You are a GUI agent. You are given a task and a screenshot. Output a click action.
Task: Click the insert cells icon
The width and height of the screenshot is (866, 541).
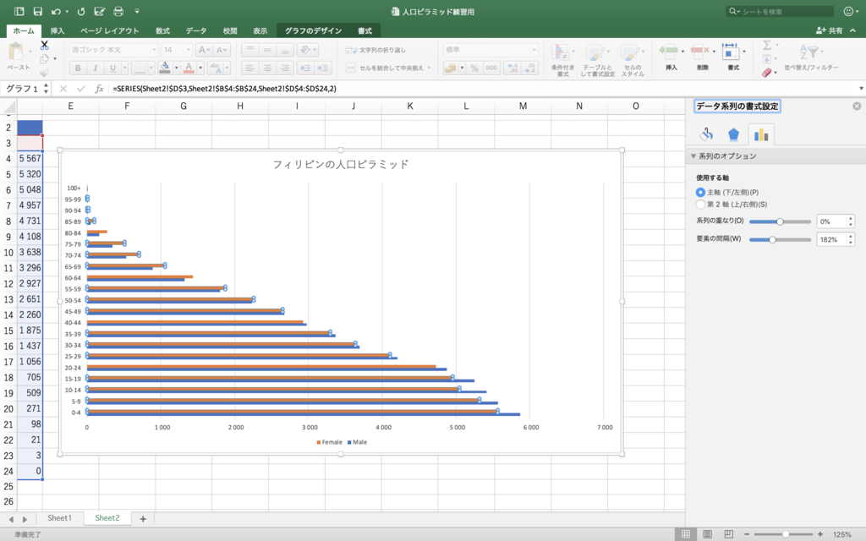pyautogui.click(x=668, y=52)
